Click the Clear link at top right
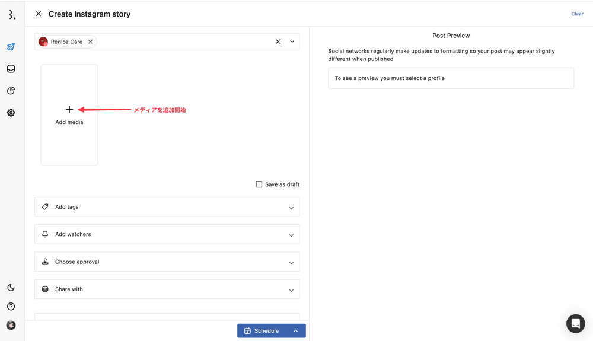Screen dimensions: 593x341 577,14
